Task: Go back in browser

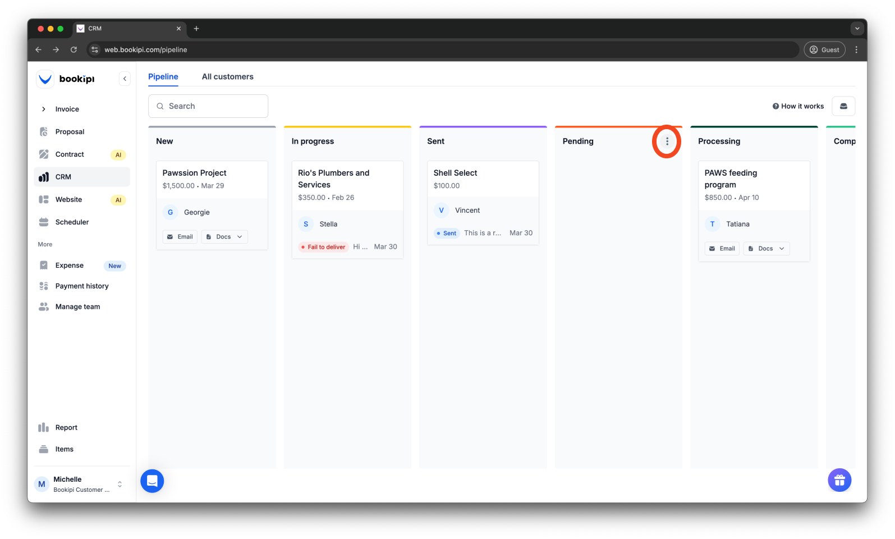Action: click(x=38, y=49)
